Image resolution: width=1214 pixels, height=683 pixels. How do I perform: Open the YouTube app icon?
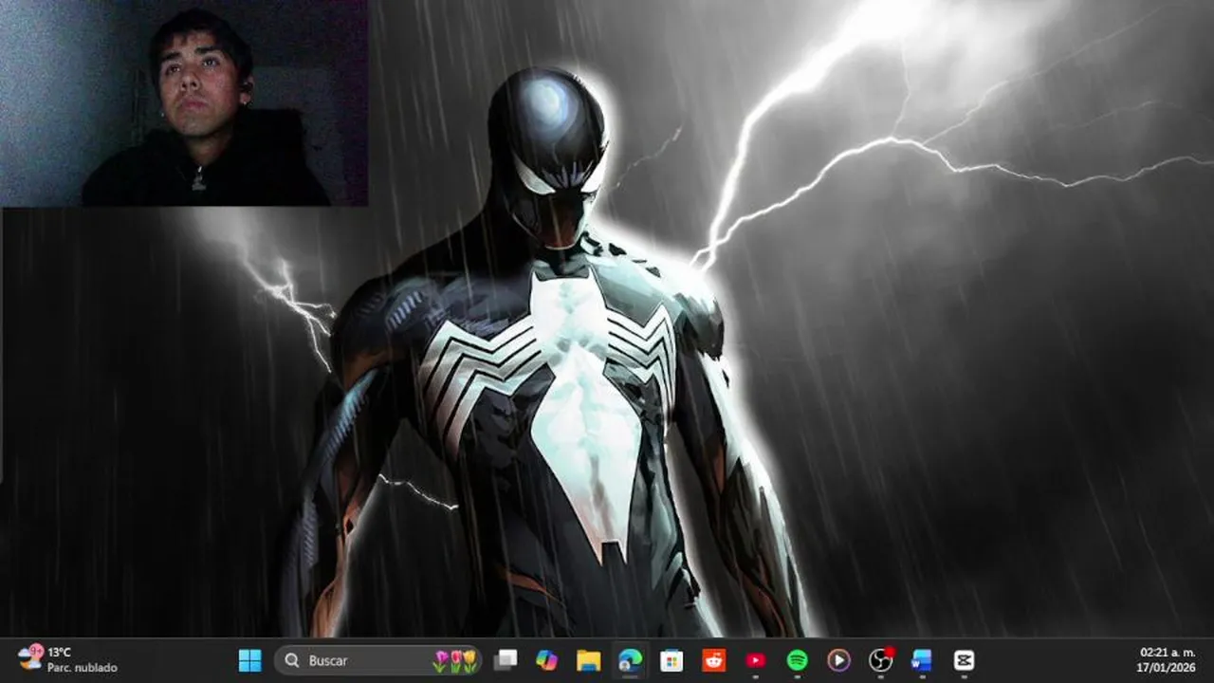(756, 660)
